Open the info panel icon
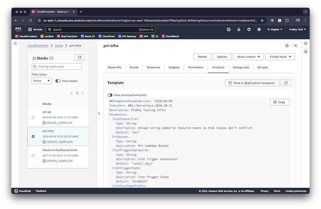The width and height of the screenshot is (321, 209). 305,43
